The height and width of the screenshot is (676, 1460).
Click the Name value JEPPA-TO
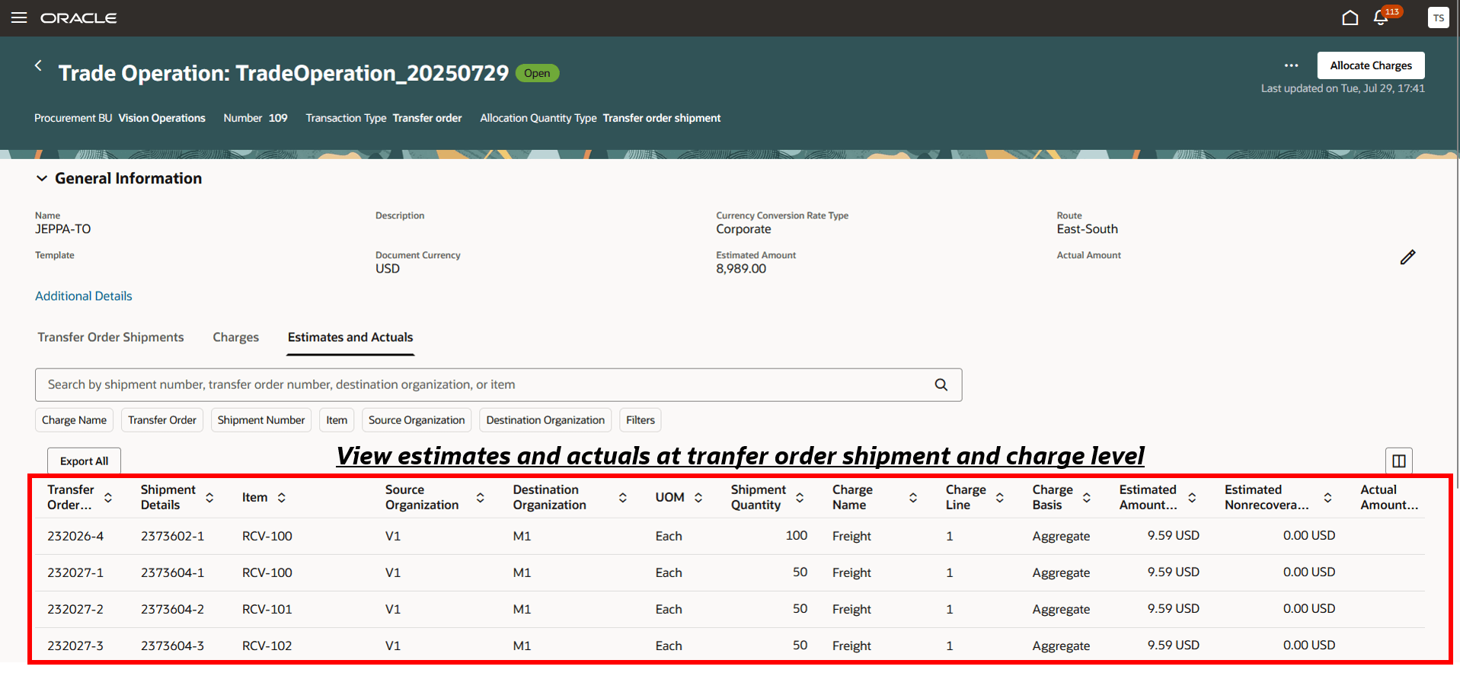62,229
